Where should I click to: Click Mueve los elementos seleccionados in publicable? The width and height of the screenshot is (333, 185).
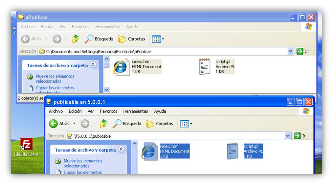tap(83, 163)
